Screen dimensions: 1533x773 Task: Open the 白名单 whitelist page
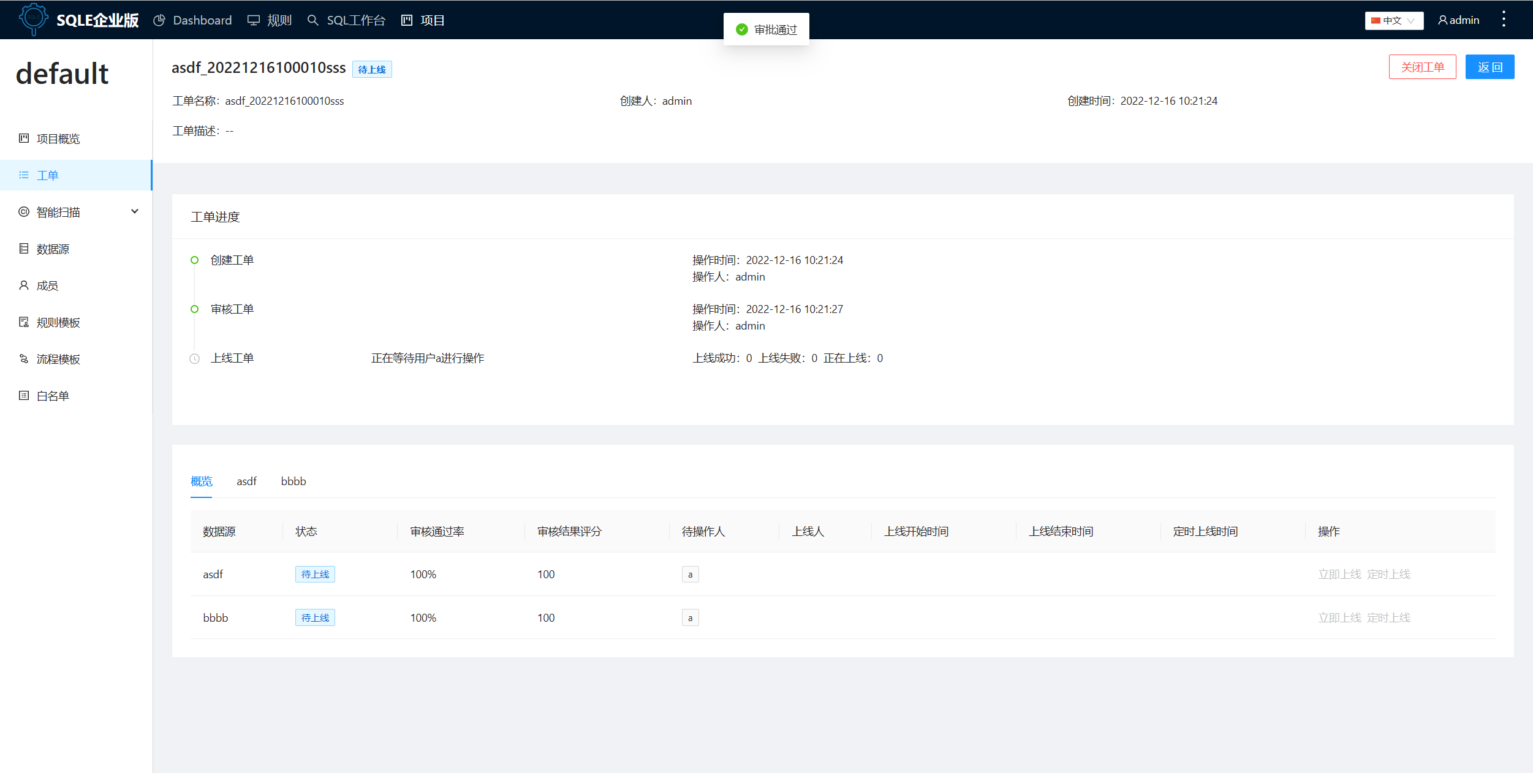coord(53,395)
